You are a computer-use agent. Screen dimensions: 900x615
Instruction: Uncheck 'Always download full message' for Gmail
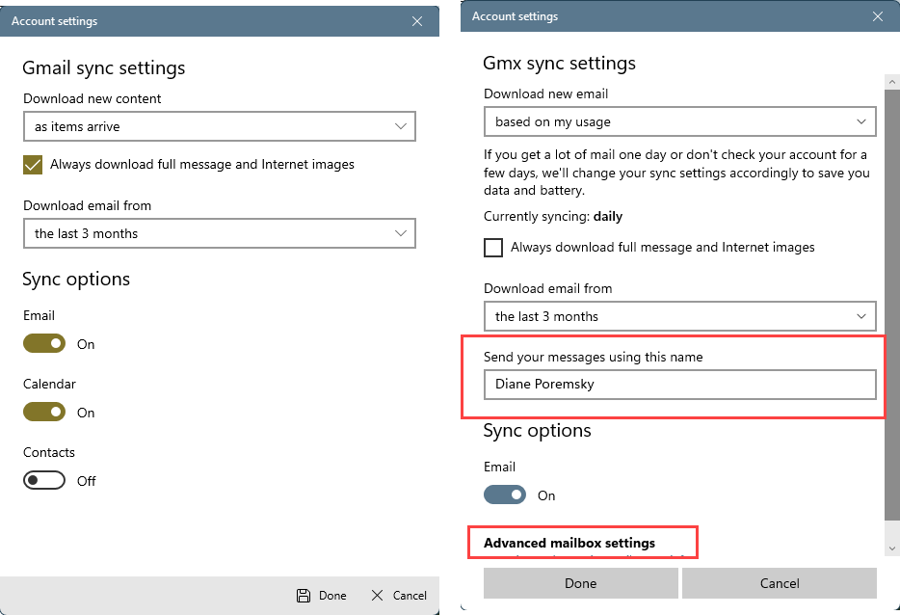(32, 165)
